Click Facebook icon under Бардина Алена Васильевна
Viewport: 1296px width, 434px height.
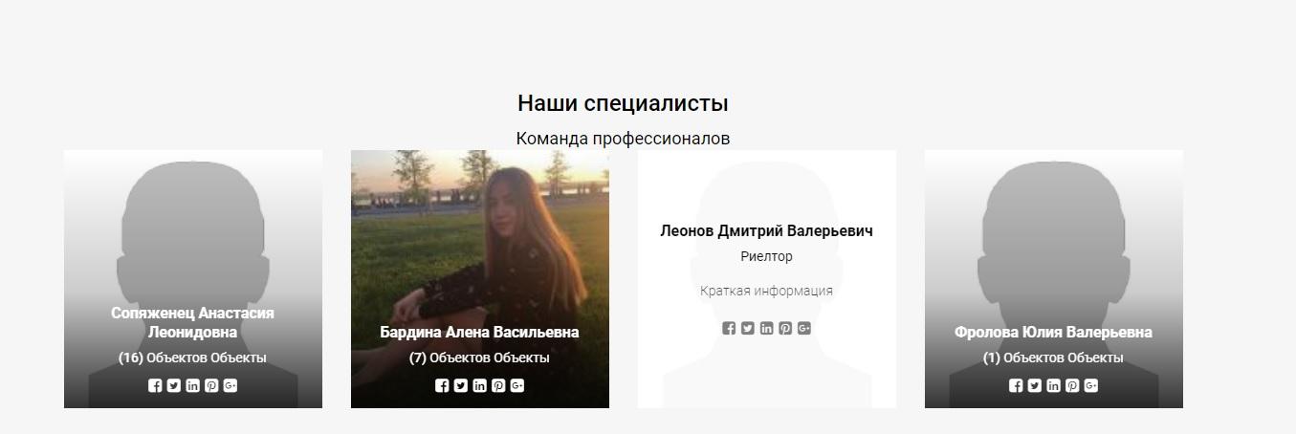coord(442,386)
